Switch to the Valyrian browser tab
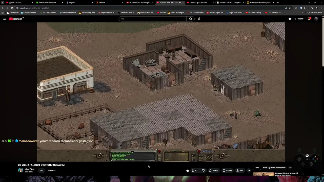The image size is (324, 182). click(79, 3)
